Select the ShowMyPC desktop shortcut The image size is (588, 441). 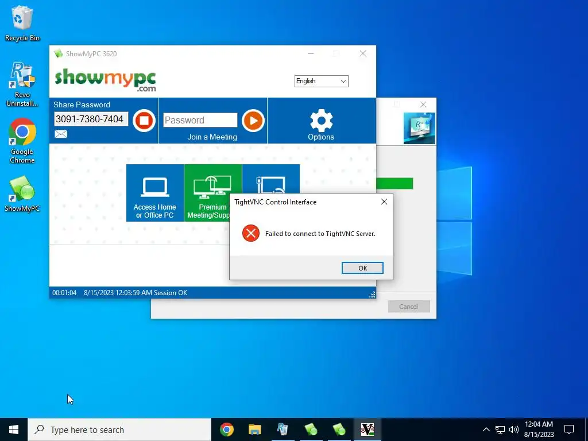point(22,194)
